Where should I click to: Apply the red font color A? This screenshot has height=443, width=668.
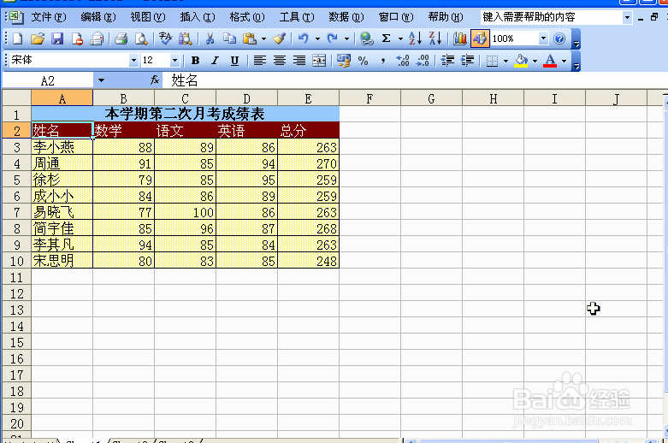(551, 61)
